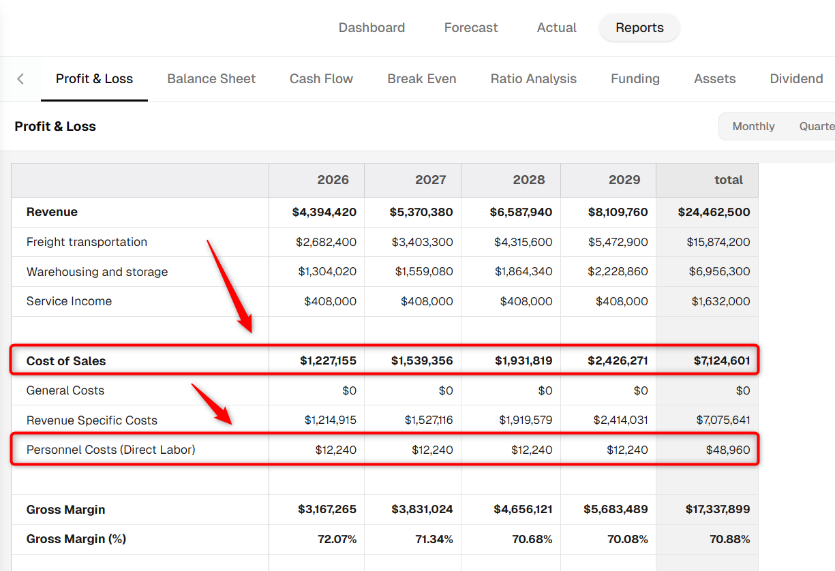Open the Dashboard section
Screen dimensions: 835x571
(371, 28)
